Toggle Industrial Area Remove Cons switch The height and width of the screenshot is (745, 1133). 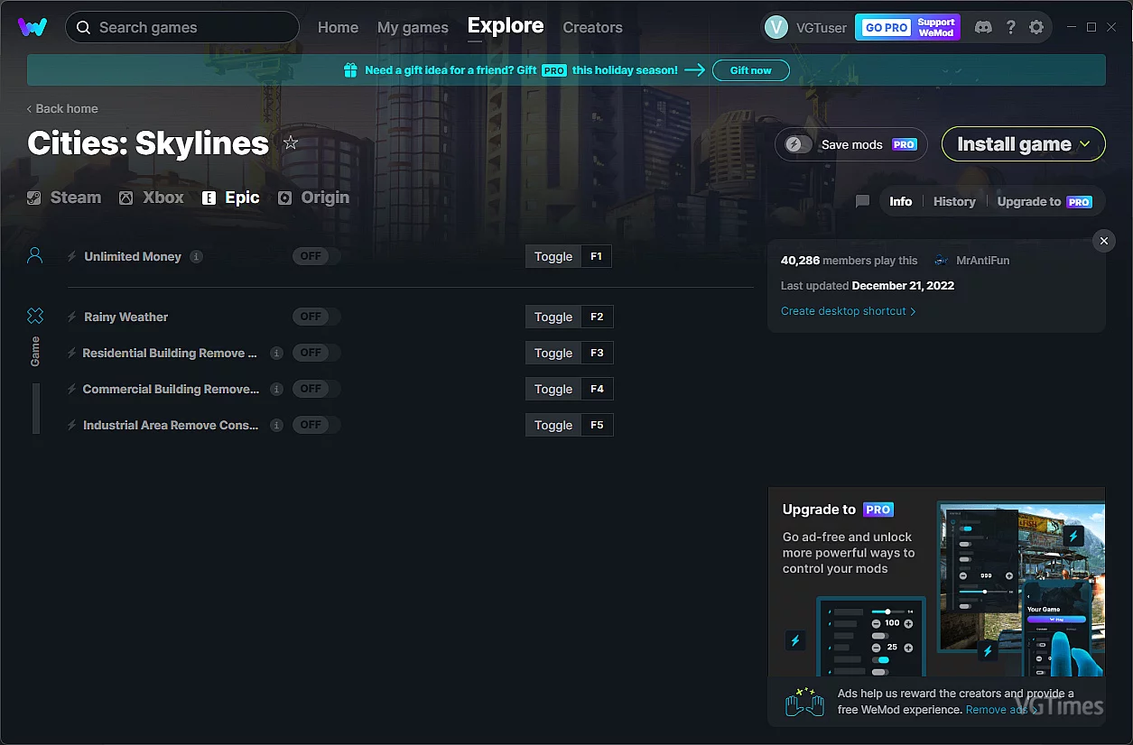(316, 425)
